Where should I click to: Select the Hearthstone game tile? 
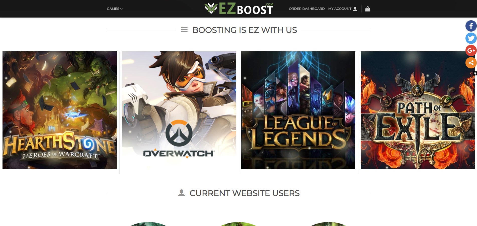[60, 110]
